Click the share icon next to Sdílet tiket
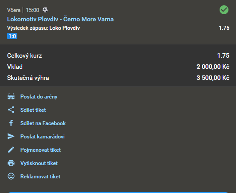The image size is (236, 193). click(11, 110)
